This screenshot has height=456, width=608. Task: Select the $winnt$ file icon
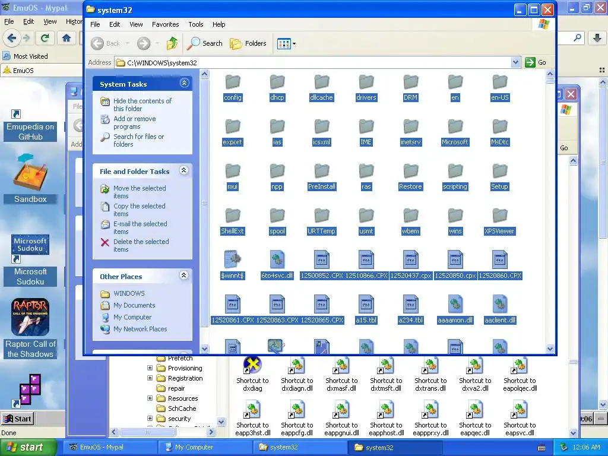(x=233, y=259)
